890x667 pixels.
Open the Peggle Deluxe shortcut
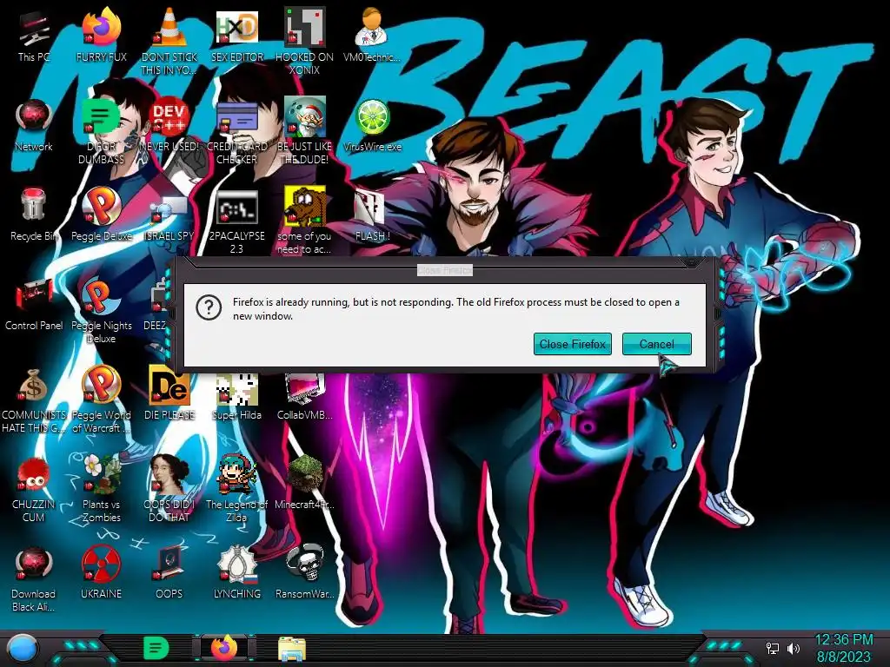click(x=102, y=215)
